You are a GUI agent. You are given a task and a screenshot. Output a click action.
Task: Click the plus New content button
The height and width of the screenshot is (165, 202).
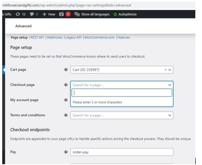tap(49, 14)
